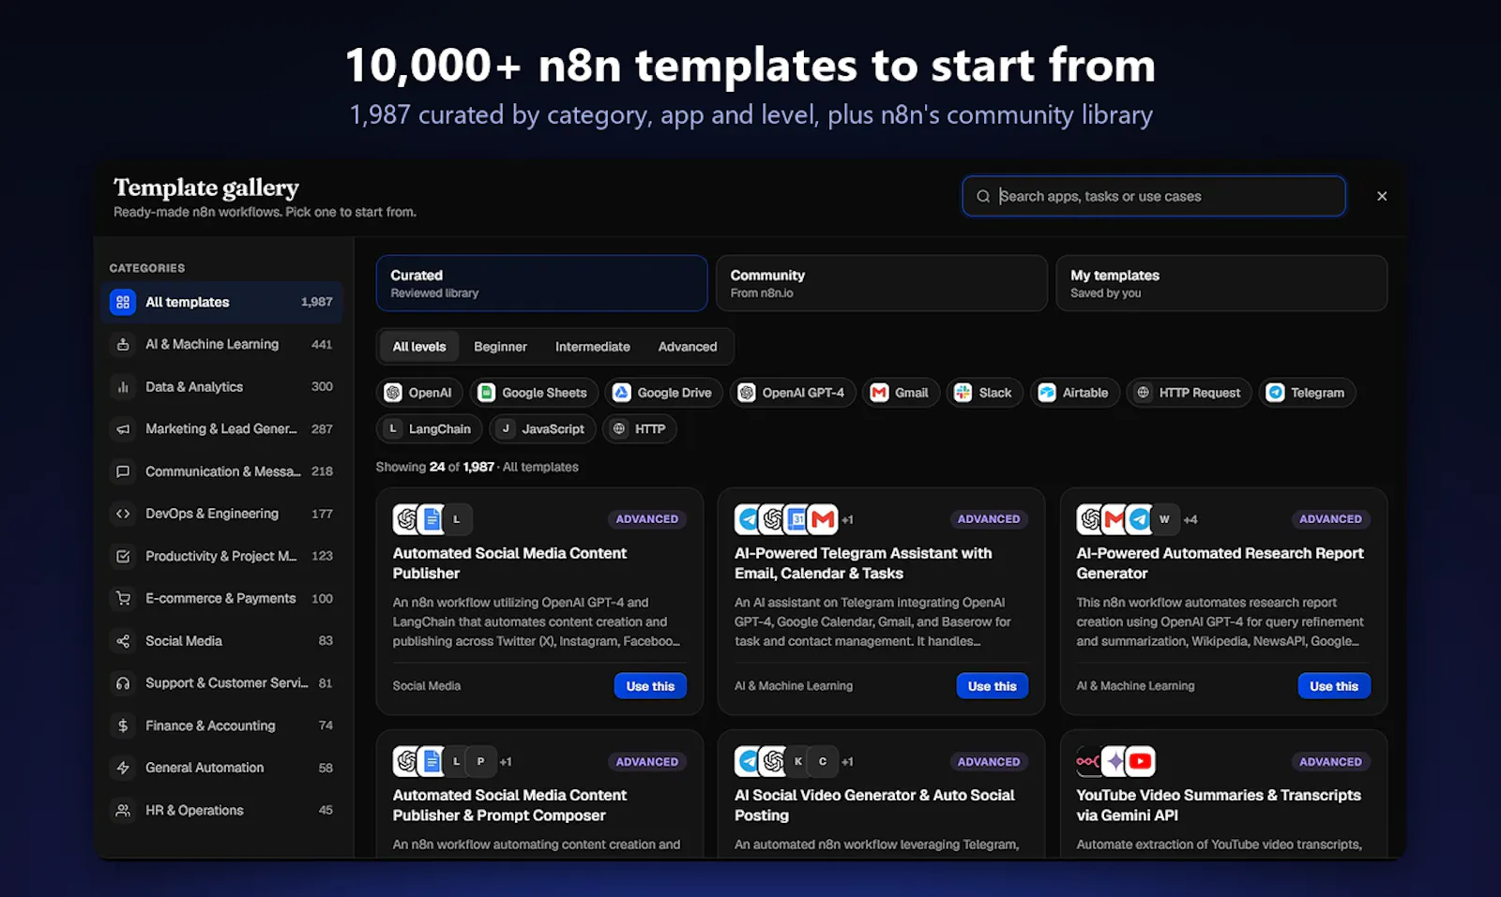Click the magnifier icon in search box
The width and height of the screenshot is (1501, 897).
pyautogui.click(x=983, y=196)
